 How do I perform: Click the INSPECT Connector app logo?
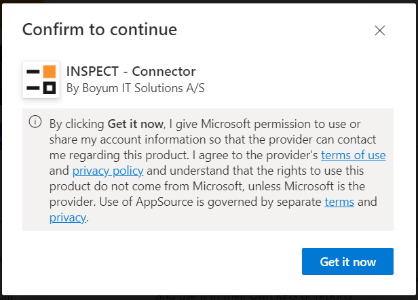click(x=41, y=79)
